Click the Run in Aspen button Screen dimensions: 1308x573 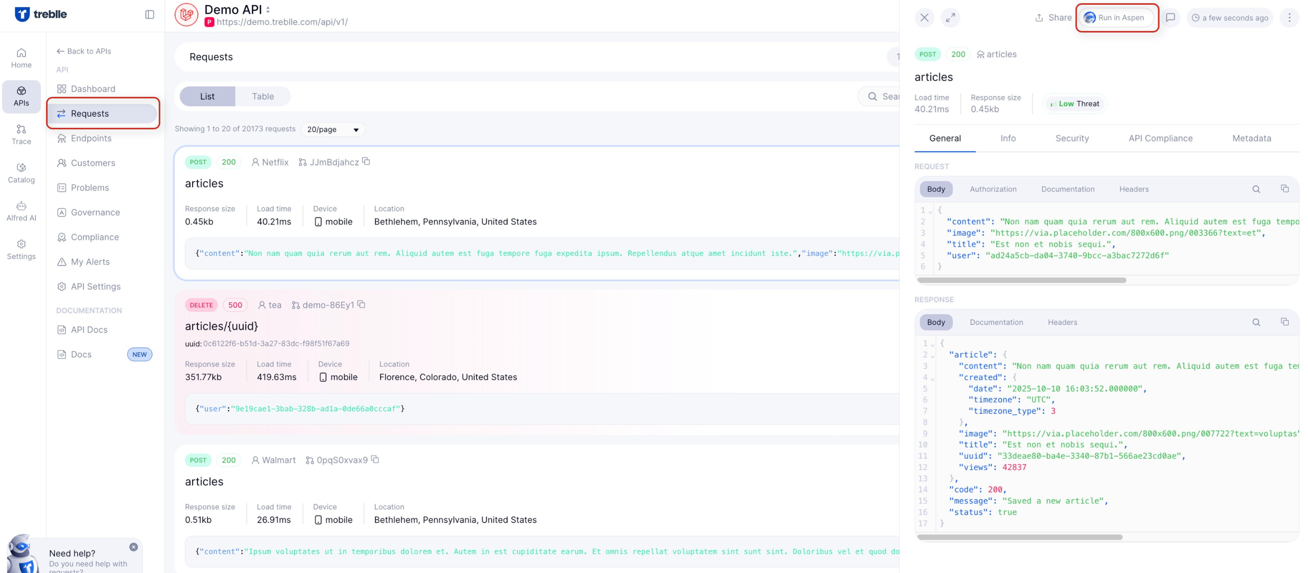point(1116,18)
